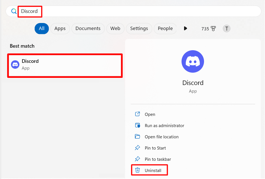Click the App label under preview title
Viewport: 265px width, 179px height.
click(x=193, y=91)
